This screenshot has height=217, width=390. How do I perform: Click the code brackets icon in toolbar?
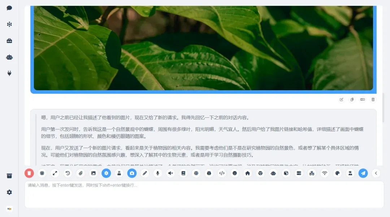coord(222,173)
